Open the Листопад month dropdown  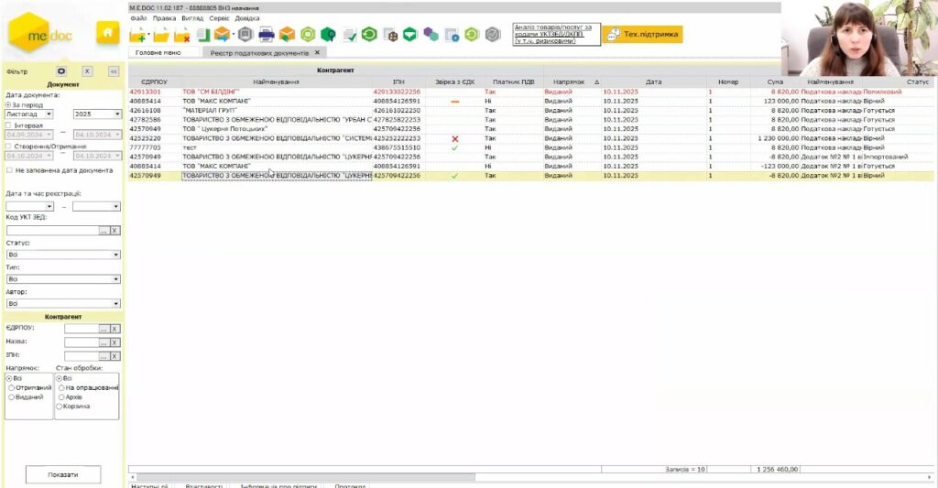(49, 114)
